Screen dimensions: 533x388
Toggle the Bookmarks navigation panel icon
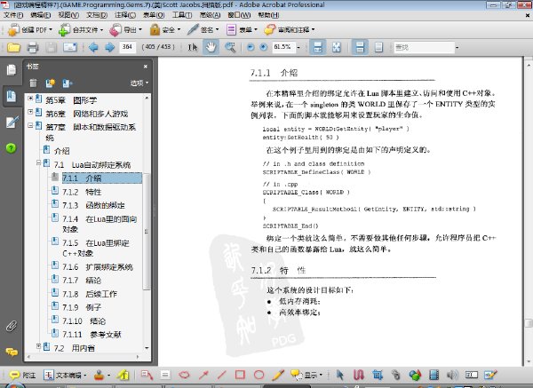click(12, 96)
